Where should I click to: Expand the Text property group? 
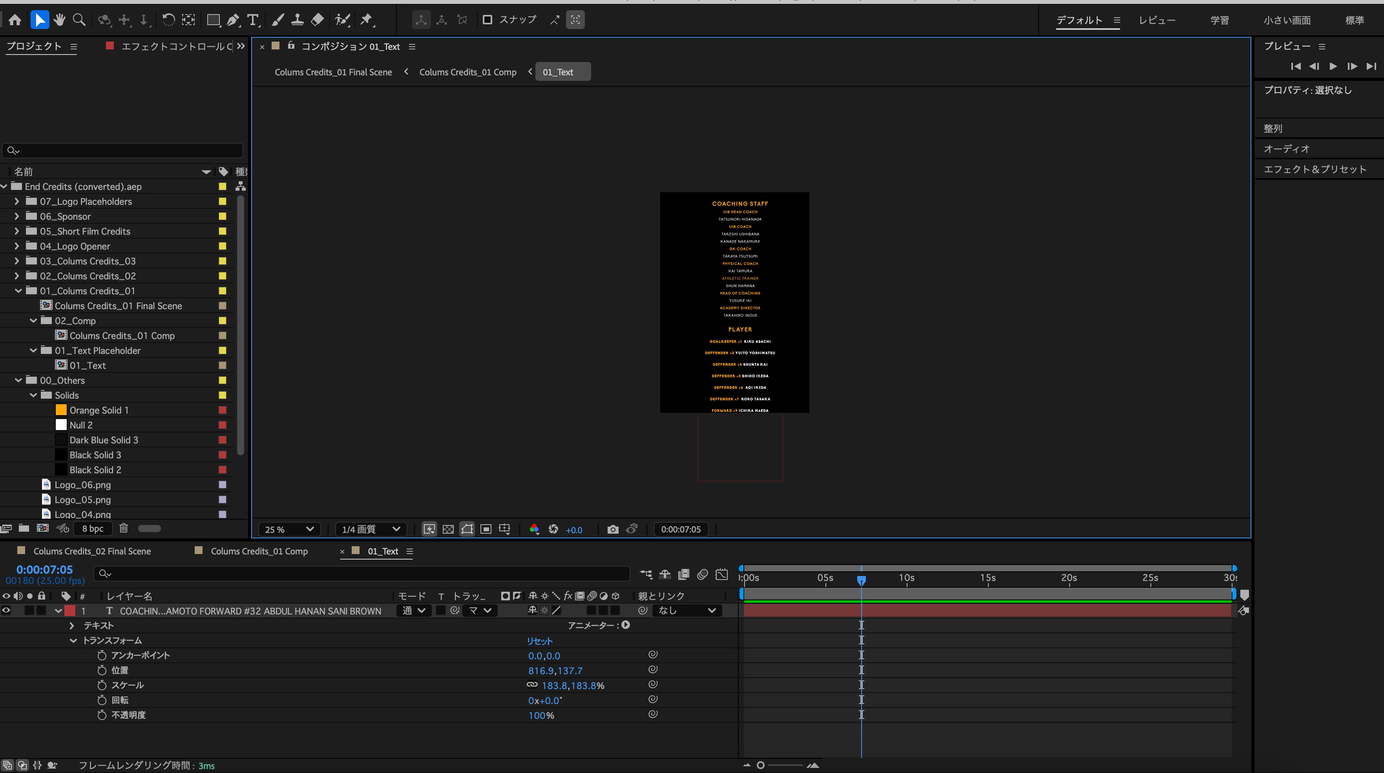click(x=72, y=625)
